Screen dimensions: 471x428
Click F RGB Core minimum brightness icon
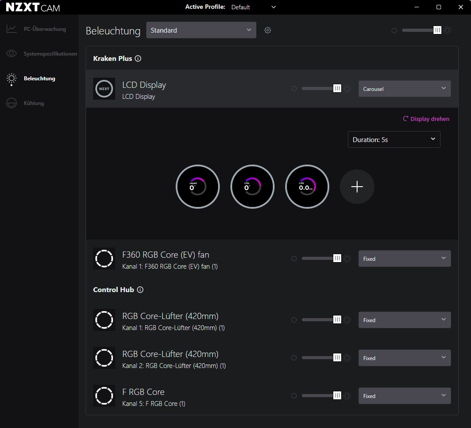[x=294, y=396]
